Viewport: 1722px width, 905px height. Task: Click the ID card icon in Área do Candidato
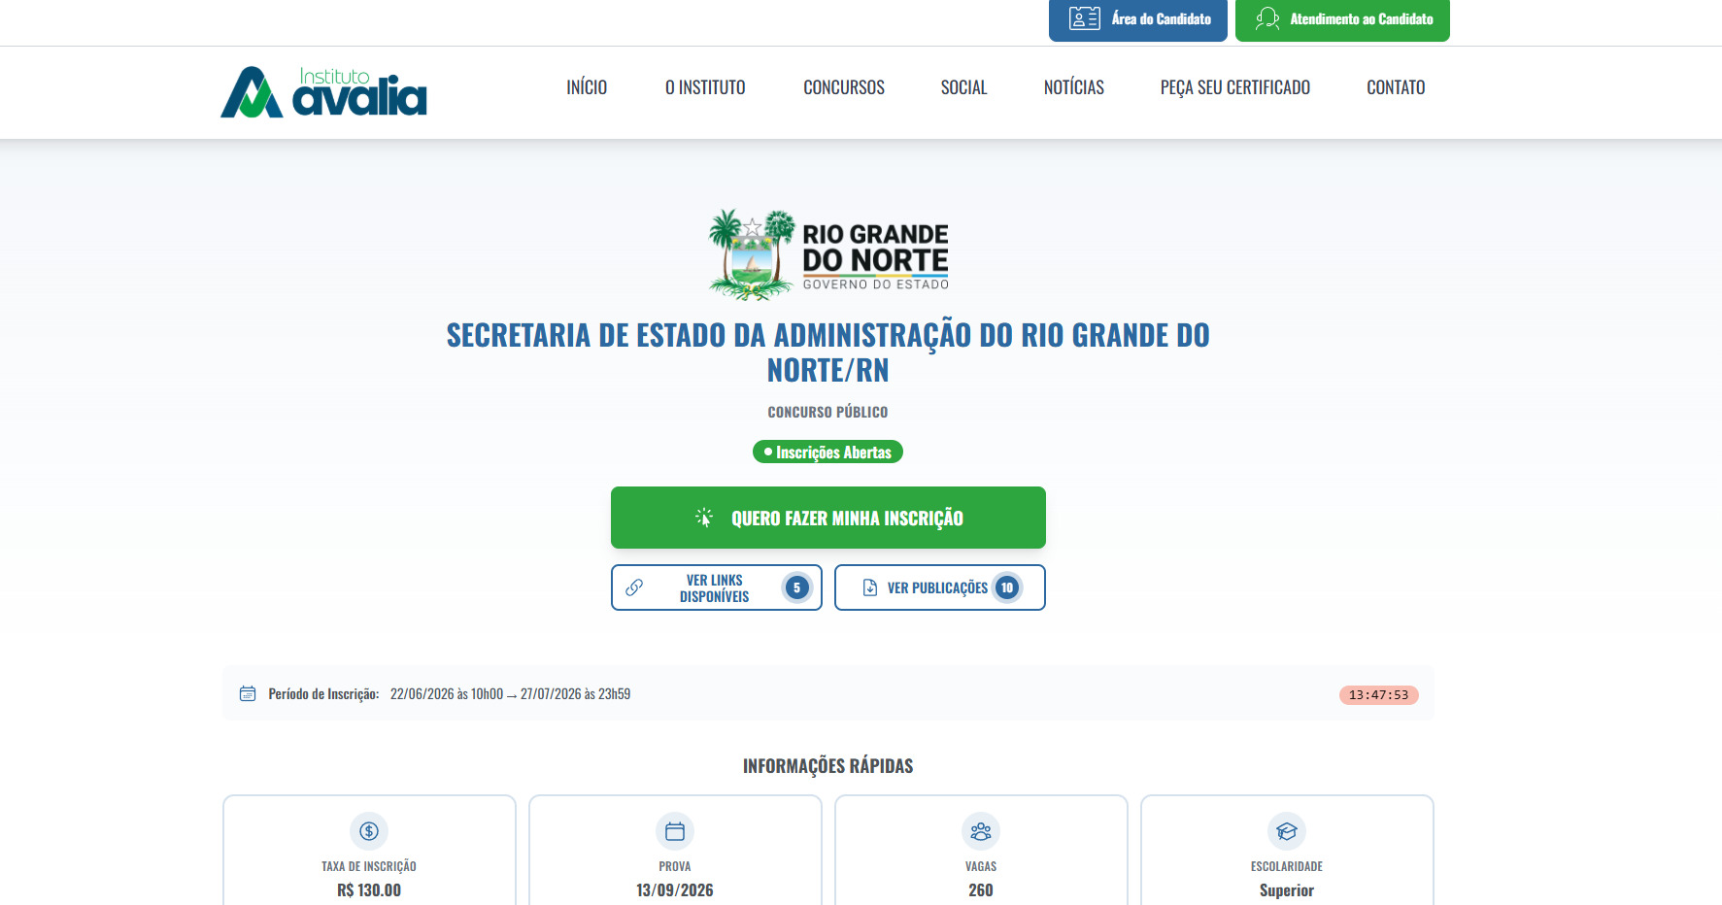1084,18
